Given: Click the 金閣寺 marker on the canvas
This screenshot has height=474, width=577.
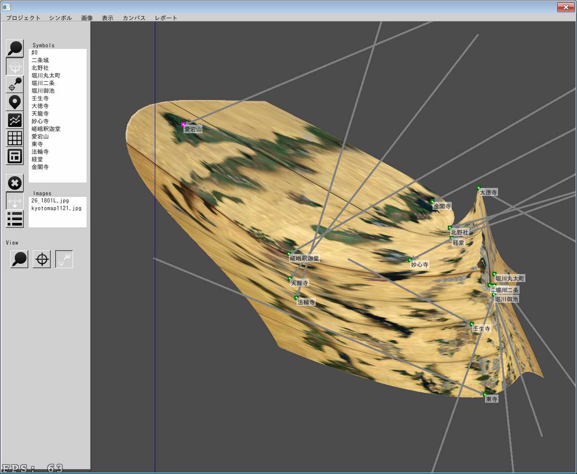Looking at the screenshot, I should coord(433,201).
